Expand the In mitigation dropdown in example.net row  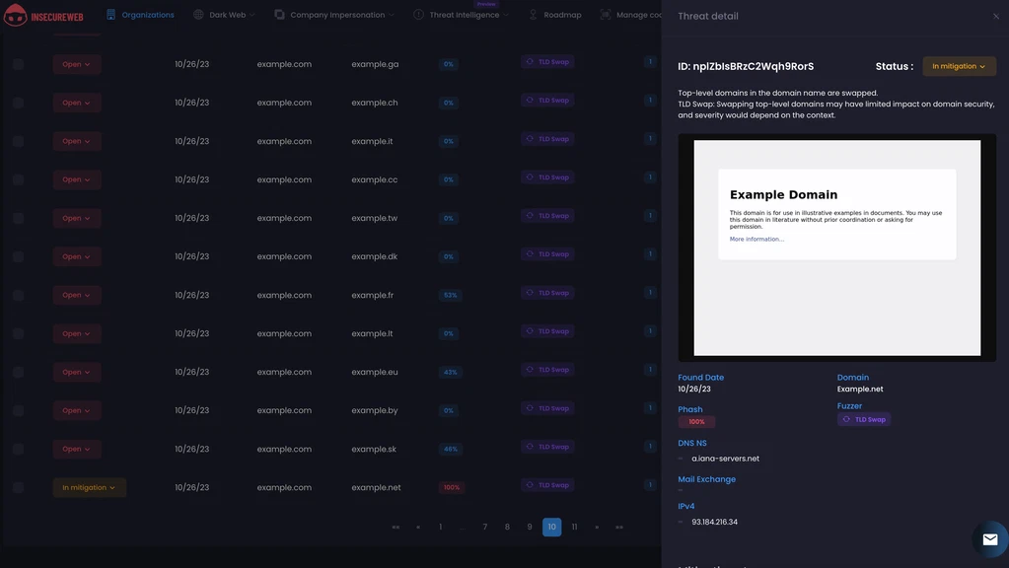(89, 487)
